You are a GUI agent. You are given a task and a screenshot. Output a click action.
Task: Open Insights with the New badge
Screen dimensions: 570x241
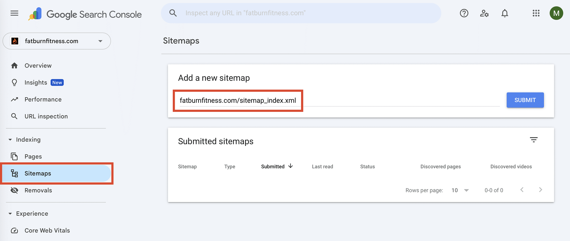[x=36, y=83]
